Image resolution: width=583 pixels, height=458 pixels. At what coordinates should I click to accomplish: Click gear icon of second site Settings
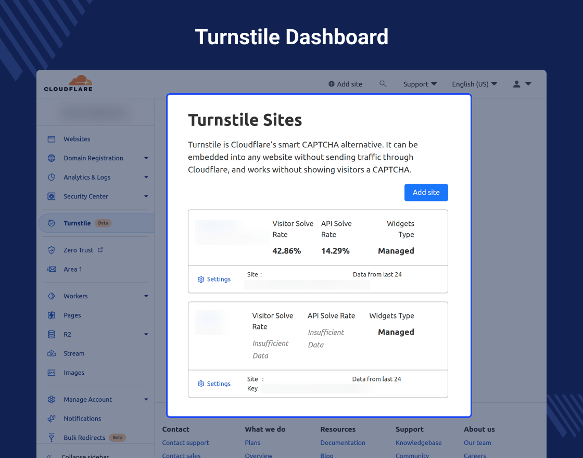(x=201, y=384)
